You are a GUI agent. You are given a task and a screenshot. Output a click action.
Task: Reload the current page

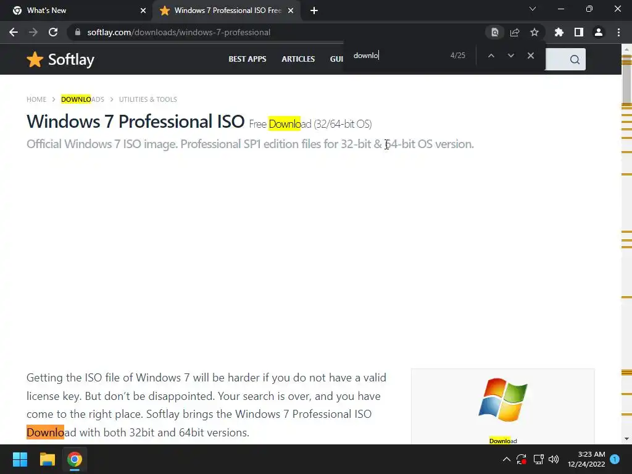coord(53,32)
